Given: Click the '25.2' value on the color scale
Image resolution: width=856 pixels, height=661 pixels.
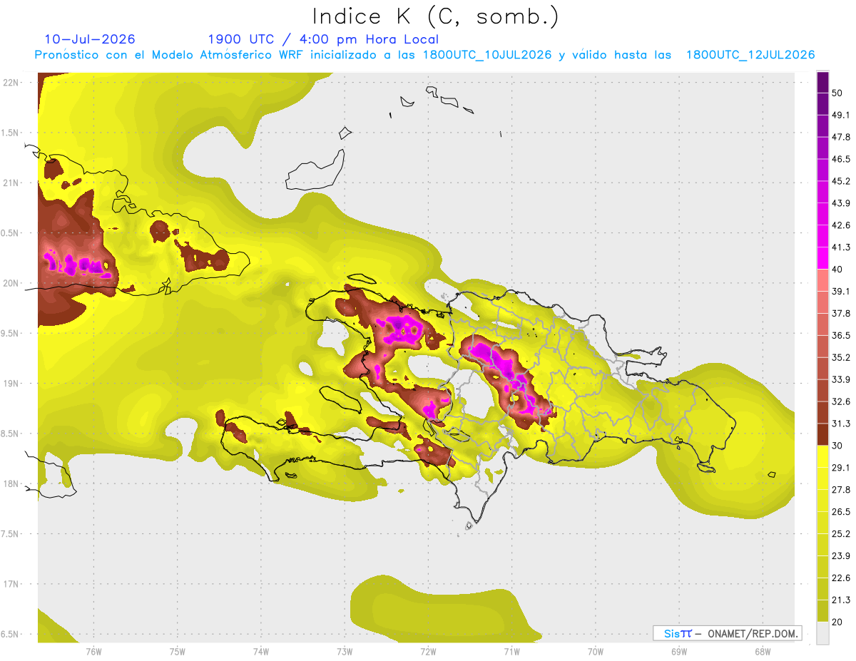Looking at the screenshot, I should click(841, 534).
